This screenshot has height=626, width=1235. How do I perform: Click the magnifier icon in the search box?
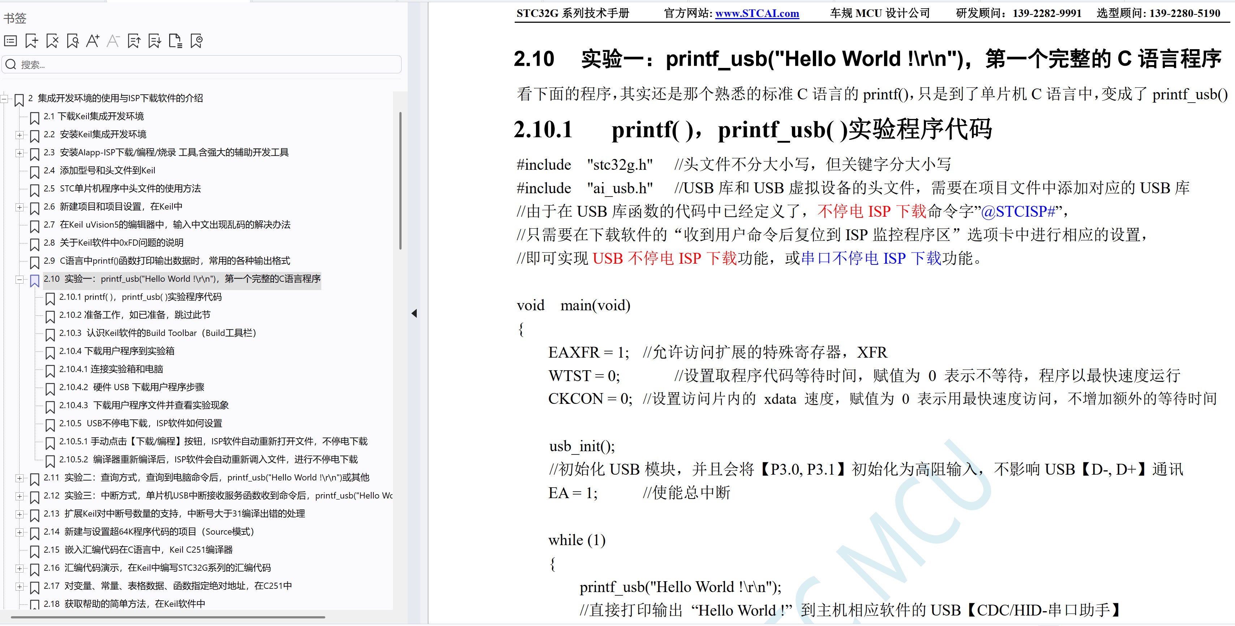pyautogui.click(x=11, y=64)
